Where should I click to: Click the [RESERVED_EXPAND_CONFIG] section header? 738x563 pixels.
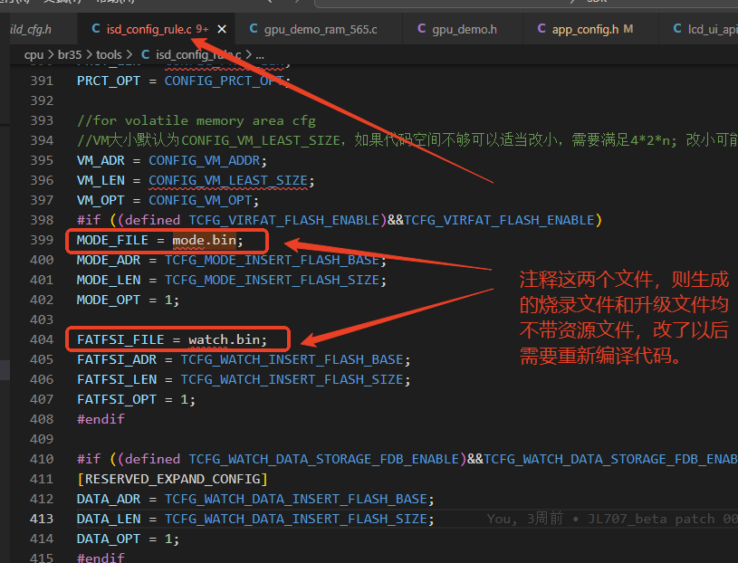(172, 479)
